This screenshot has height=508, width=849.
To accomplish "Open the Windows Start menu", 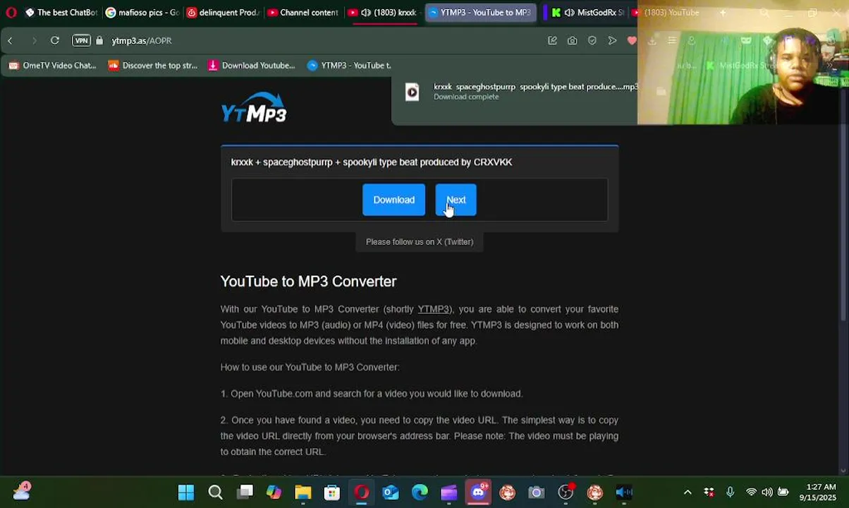I will pos(186,492).
